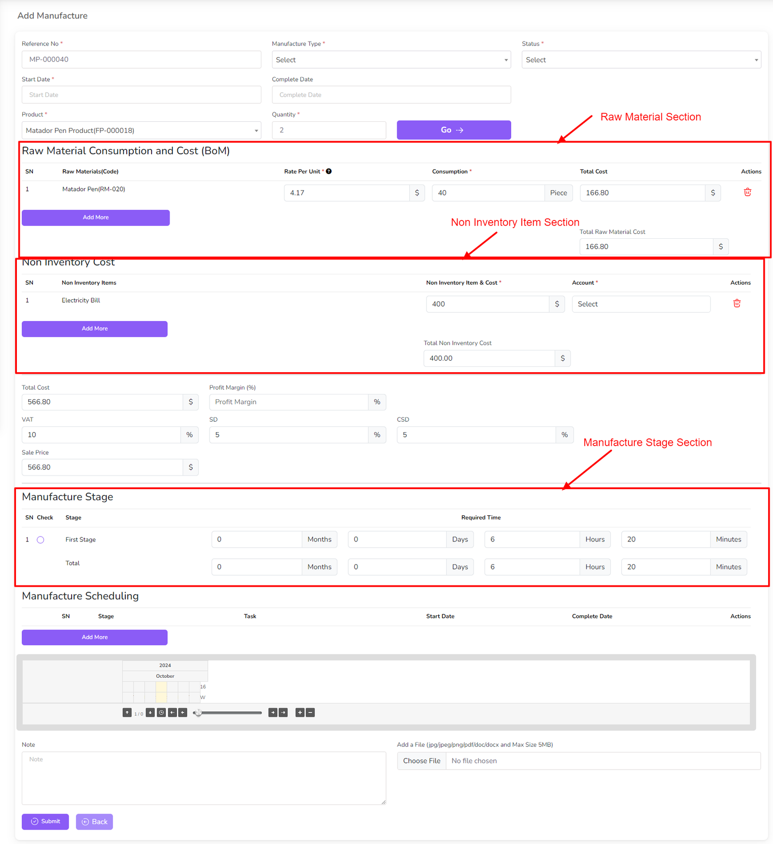Image resolution: width=773 pixels, height=844 pixels.
Task: Click the zoom out minus icon in Gantt toolbar
Action: click(311, 713)
